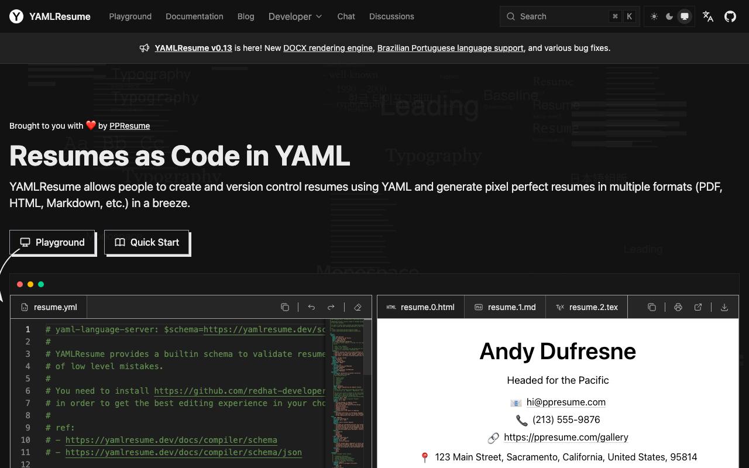749x468 pixels.
Task: Download the rendered resume file
Action: pos(724,307)
